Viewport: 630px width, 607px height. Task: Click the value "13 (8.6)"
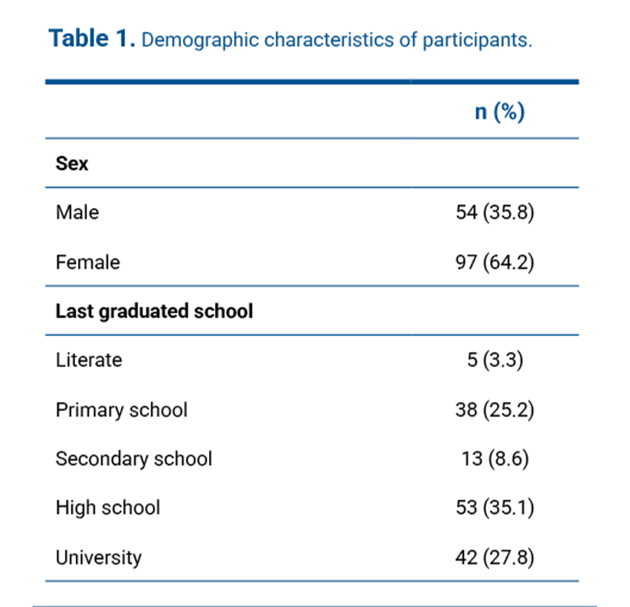click(495, 459)
